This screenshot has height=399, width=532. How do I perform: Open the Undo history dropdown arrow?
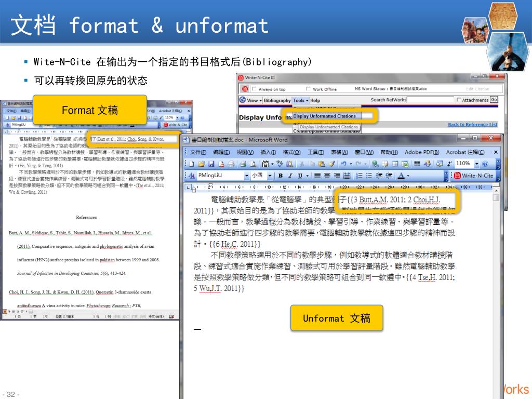pyautogui.click(x=351, y=164)
